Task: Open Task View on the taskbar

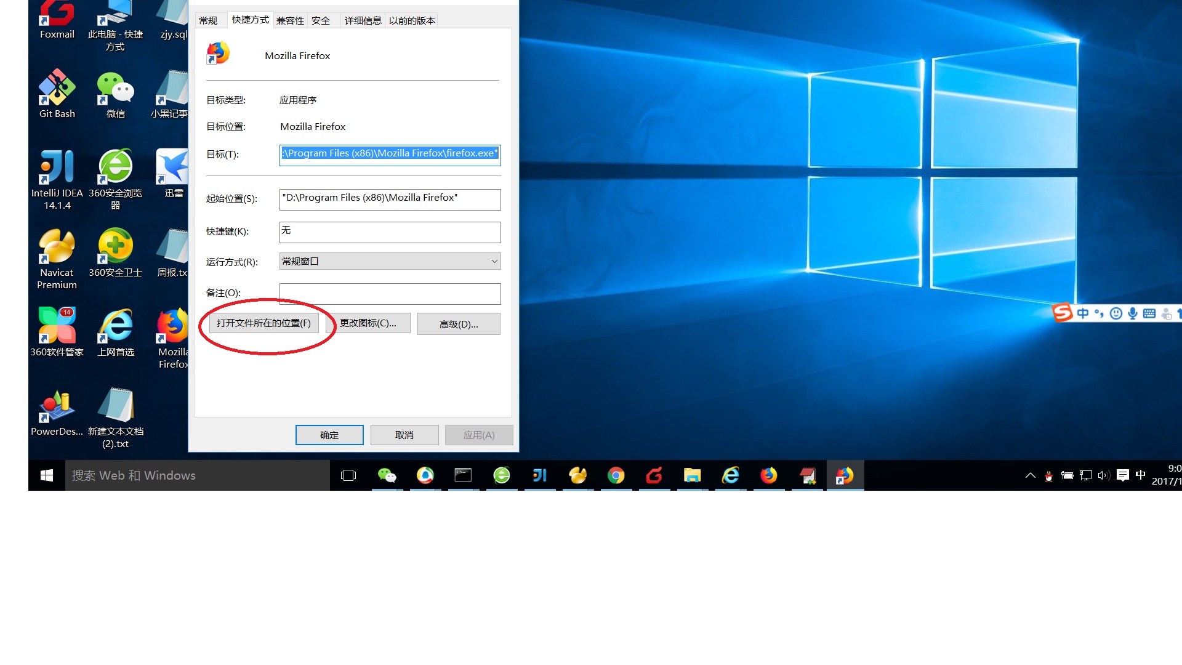Action: tap(348, 475)
